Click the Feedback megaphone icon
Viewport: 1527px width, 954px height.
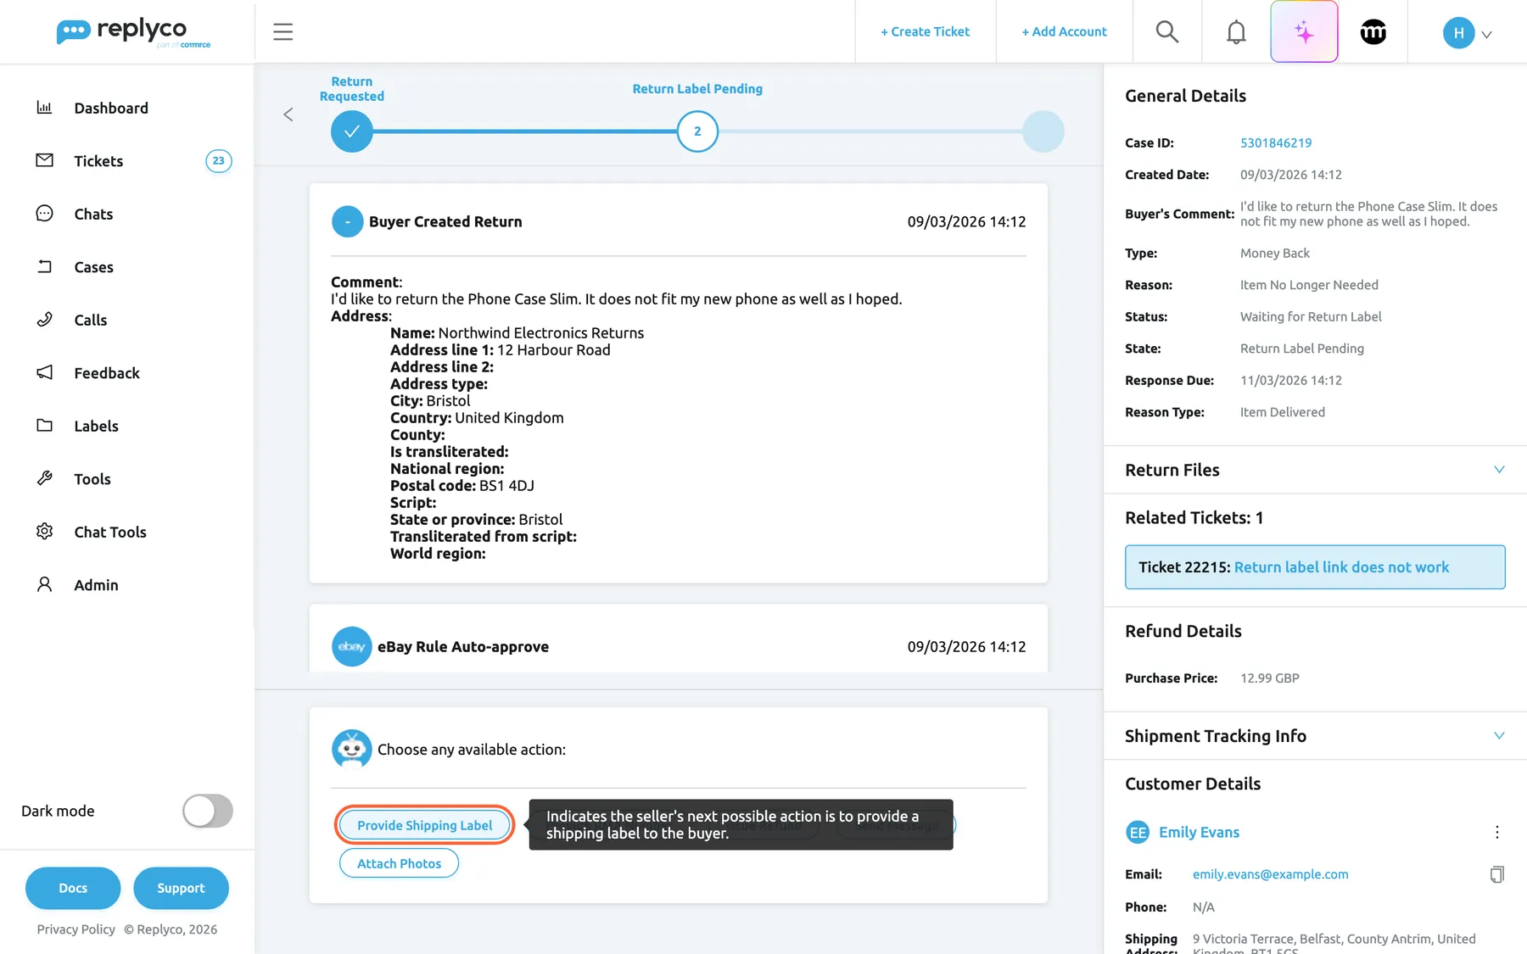click(x=45, y=372)
